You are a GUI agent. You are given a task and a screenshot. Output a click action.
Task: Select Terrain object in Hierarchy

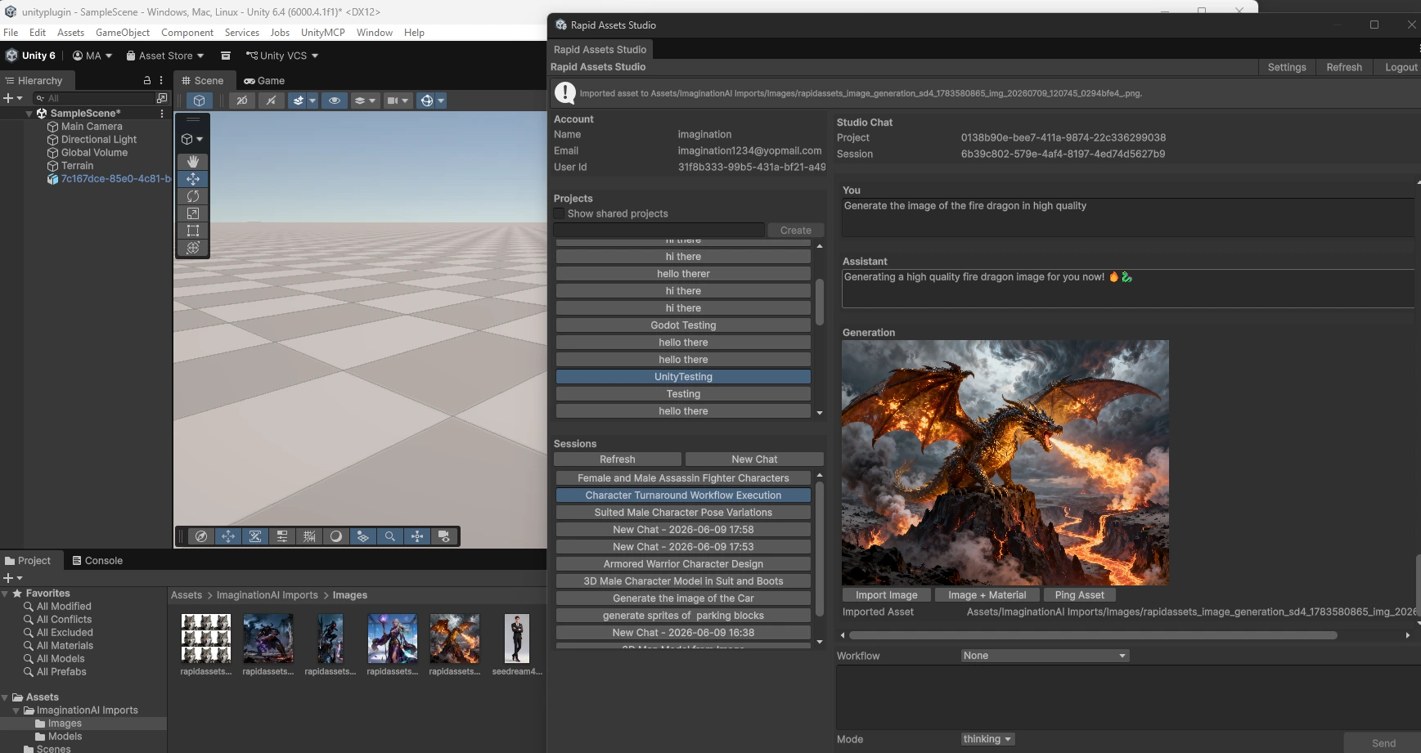pos(77,166)
